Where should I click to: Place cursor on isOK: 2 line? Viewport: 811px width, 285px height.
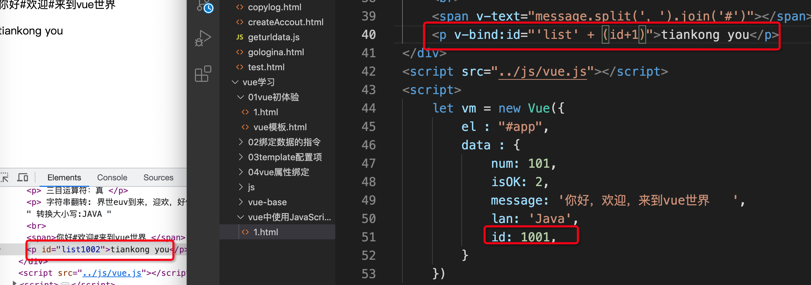pos(520,182)
